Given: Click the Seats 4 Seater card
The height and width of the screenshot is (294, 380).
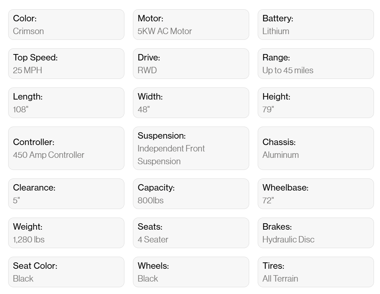Looking at the screenshot, I should click(191, 233).
